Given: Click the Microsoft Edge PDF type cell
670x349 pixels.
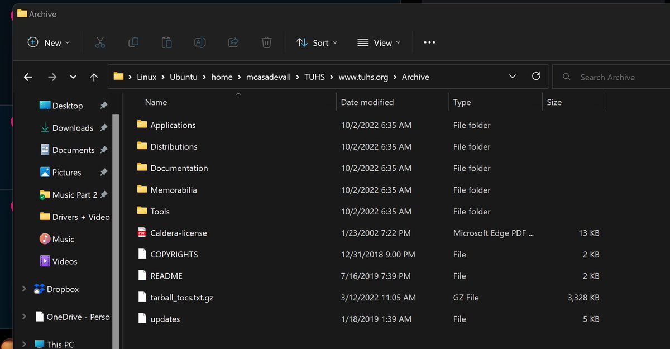Looking at the screenshot, I should [494, 233].
